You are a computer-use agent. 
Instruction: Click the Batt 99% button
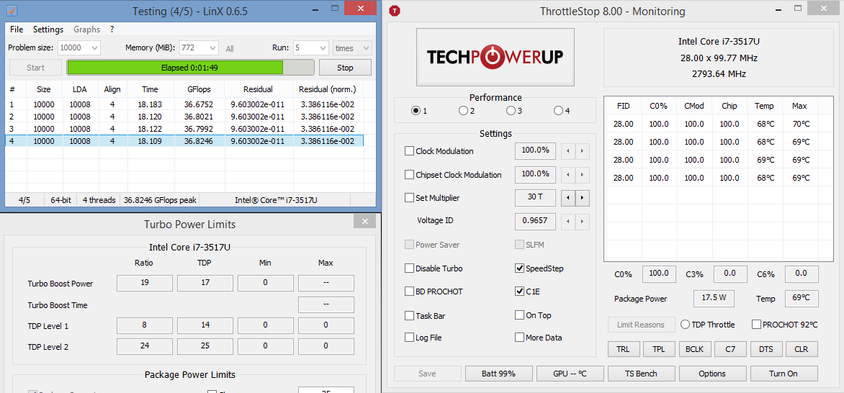point(499,374)
